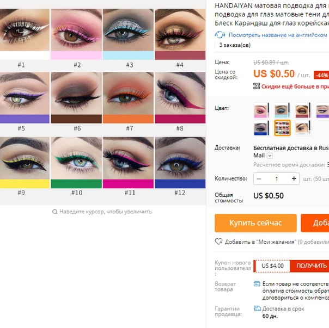The image size is (329, 328).
Task: Select the dark blue eyeliner color option
Action: pyautogui.click(x=261, y=128)
